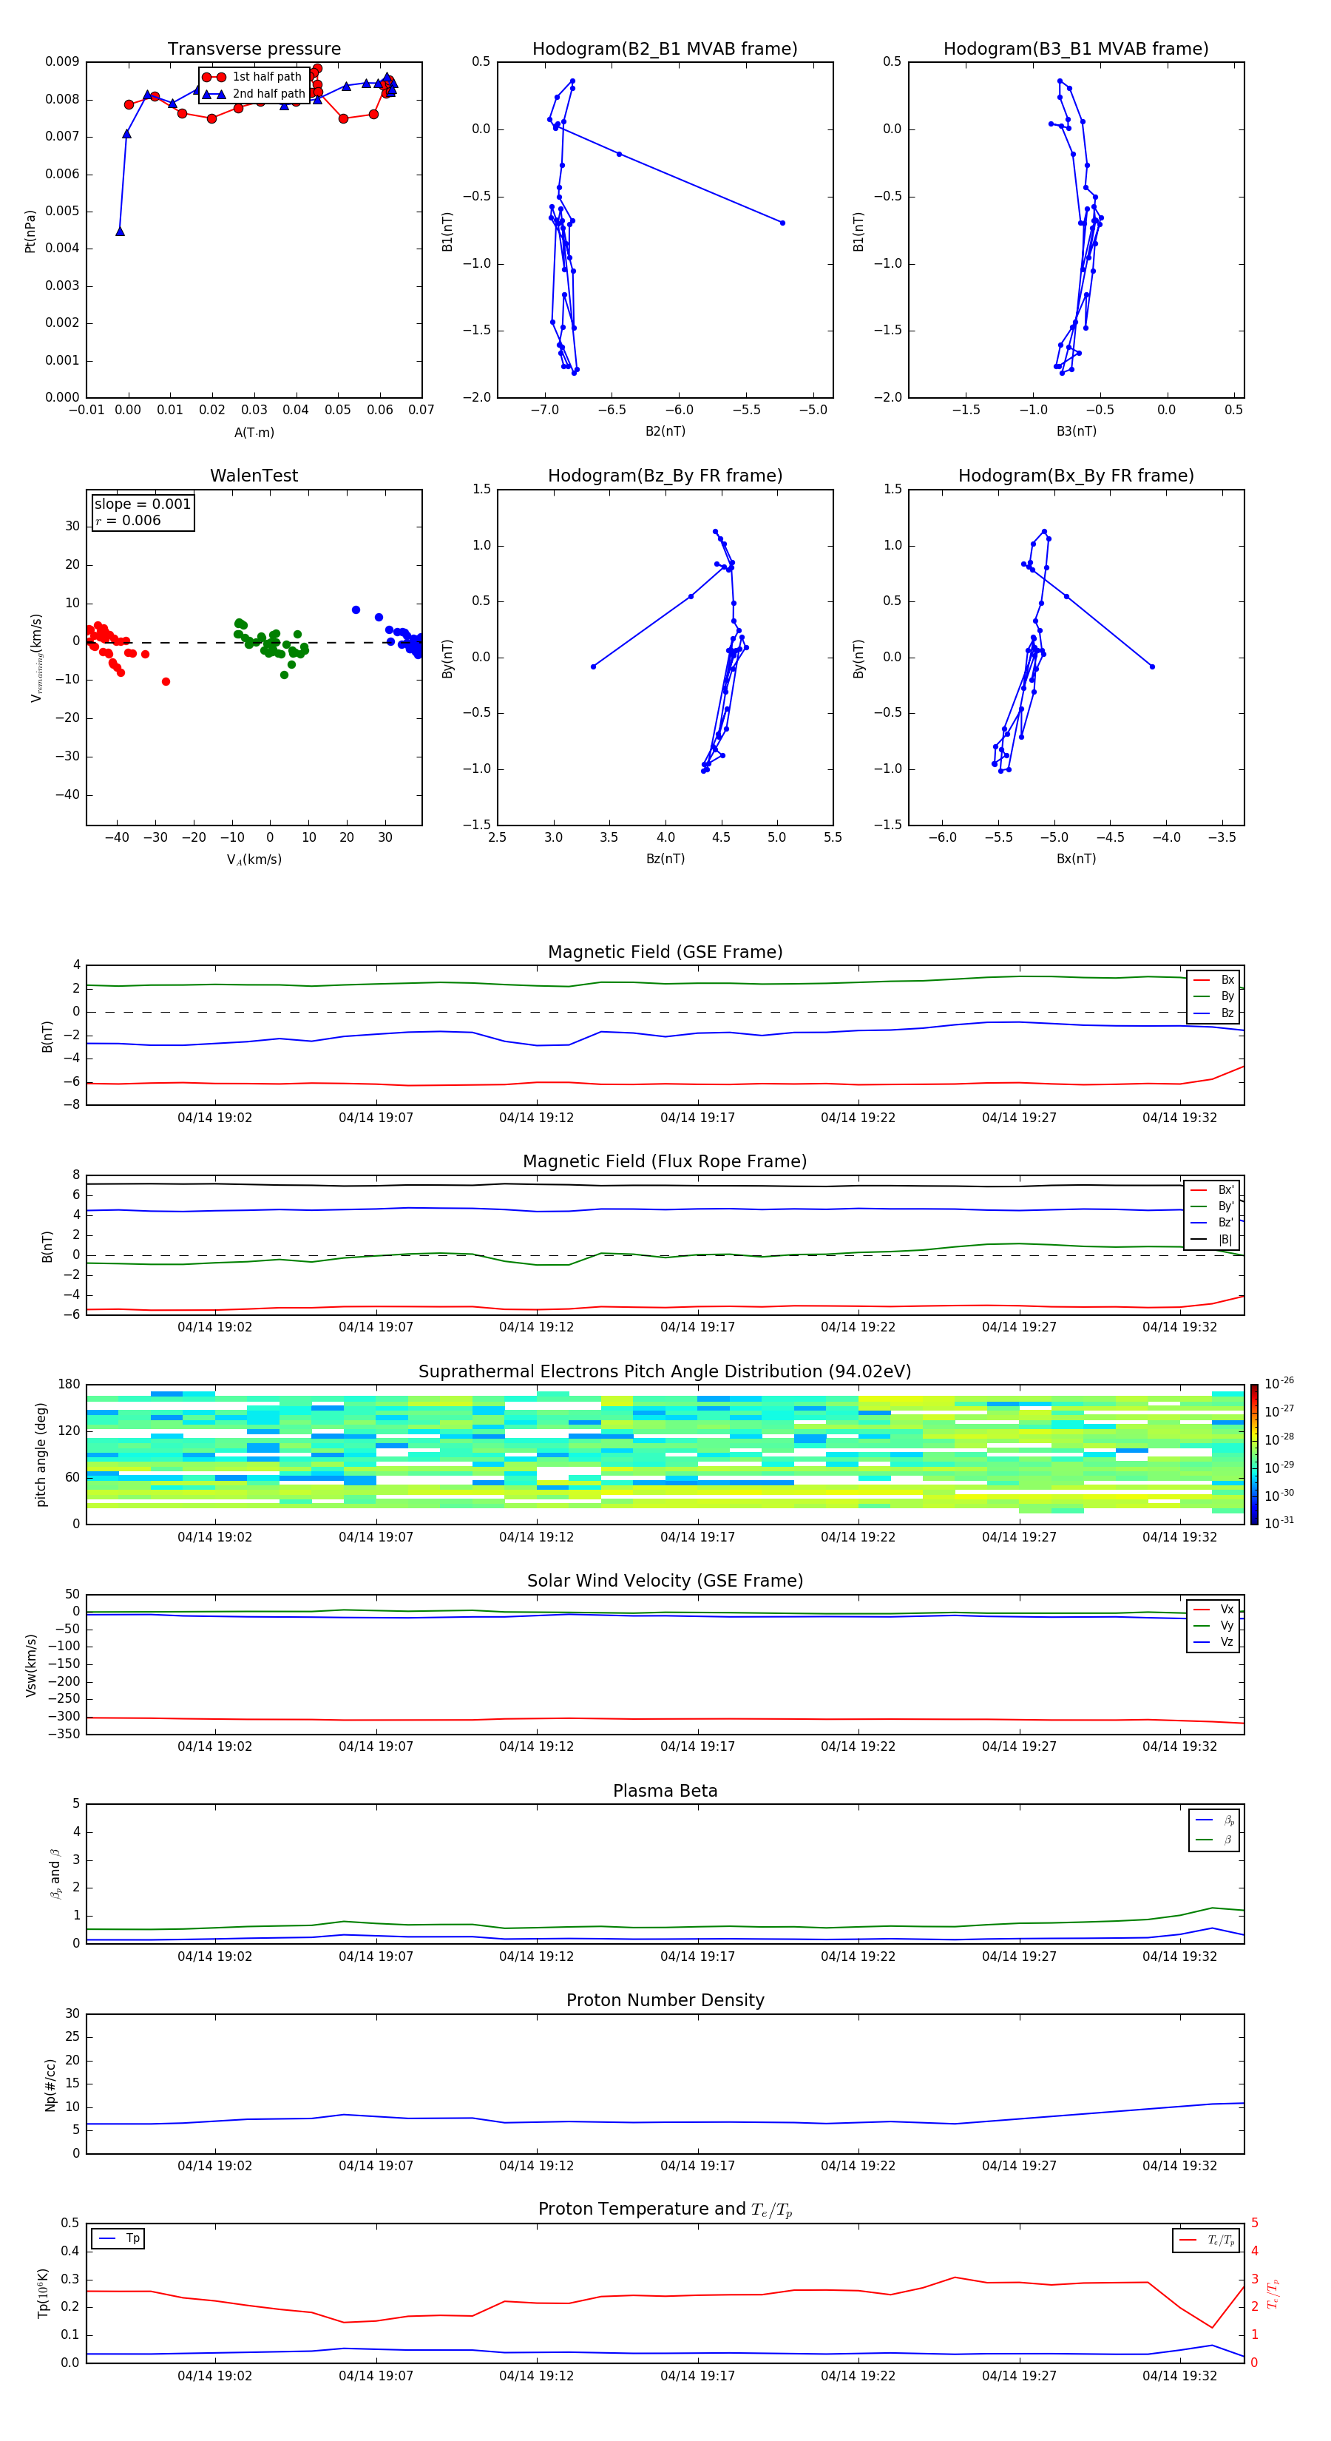Click the 'Tp(10^6K)' y-axis label

coord(43,2293)
